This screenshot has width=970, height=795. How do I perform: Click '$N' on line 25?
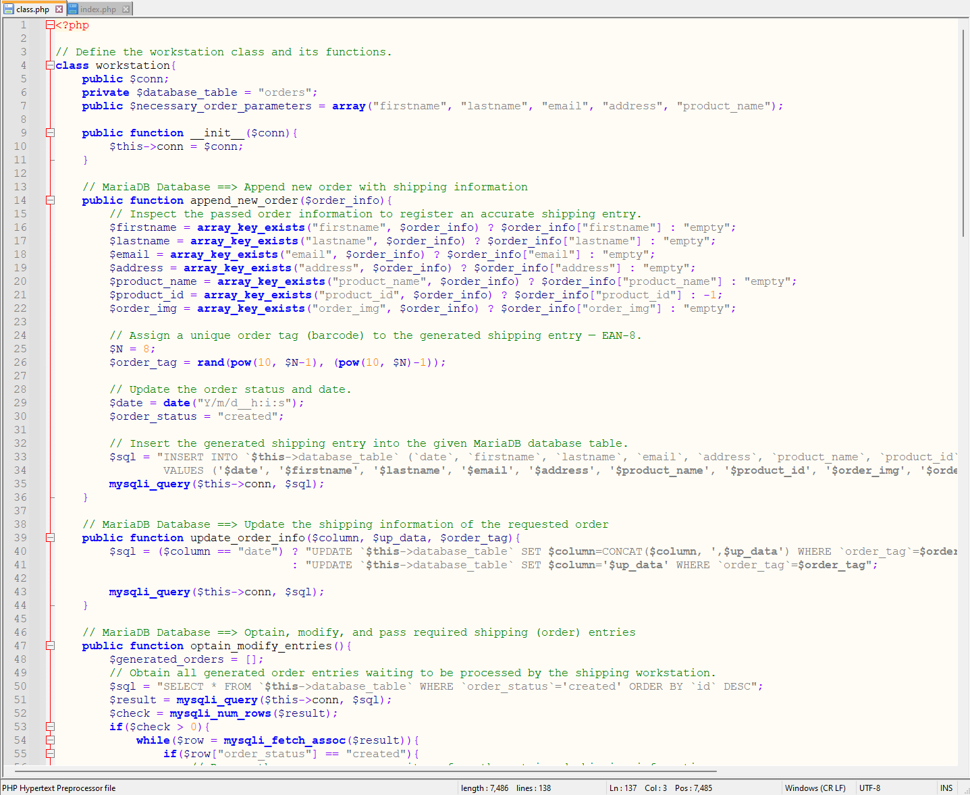click(116, 349)
